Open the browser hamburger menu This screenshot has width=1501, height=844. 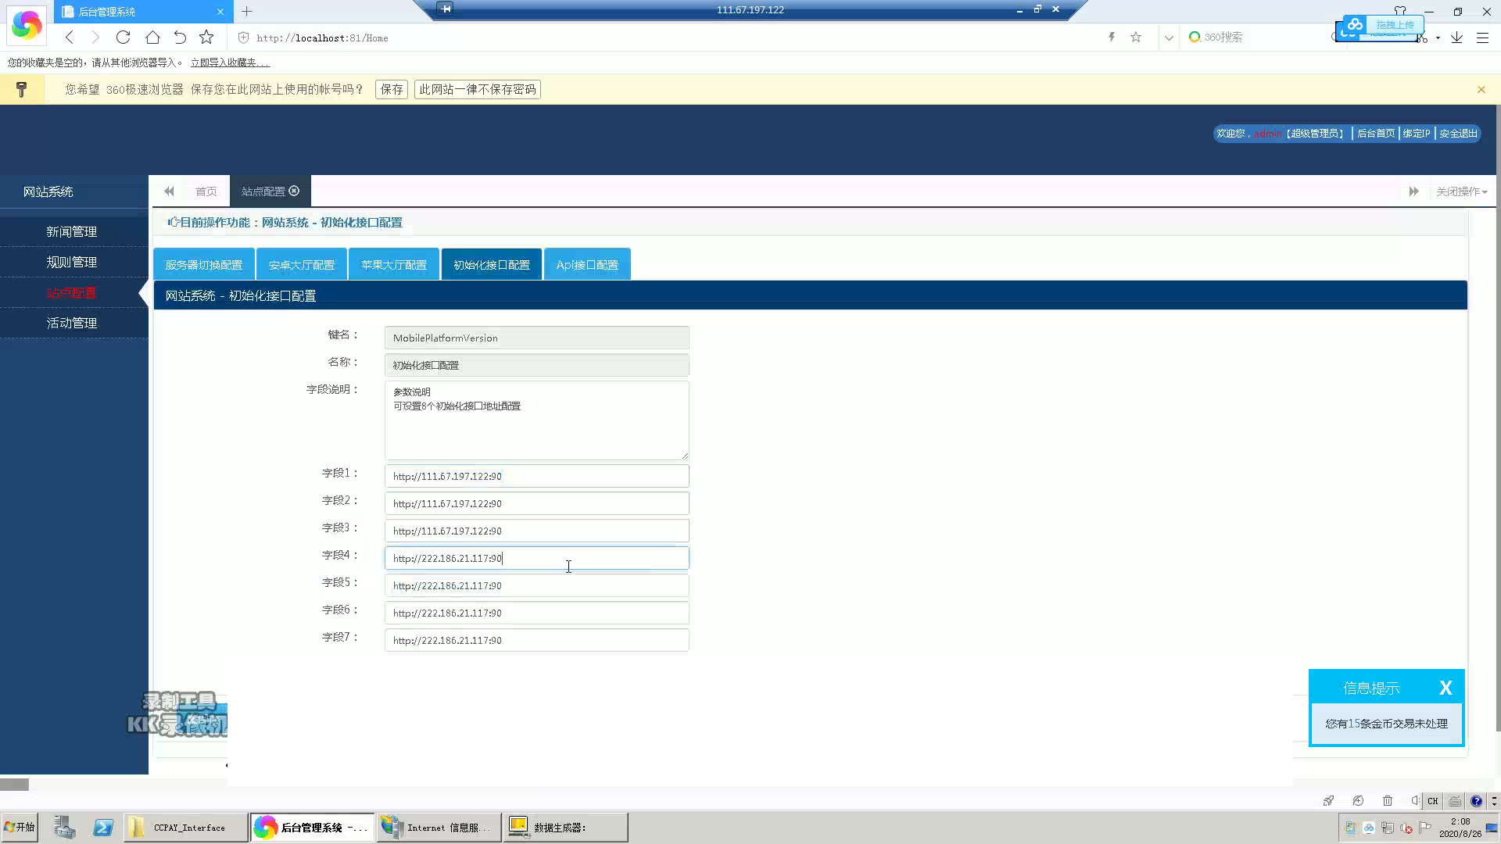pos(1482,38)
